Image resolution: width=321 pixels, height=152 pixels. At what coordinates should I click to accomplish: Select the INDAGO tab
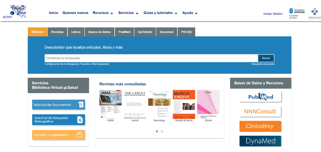point(38,32)
